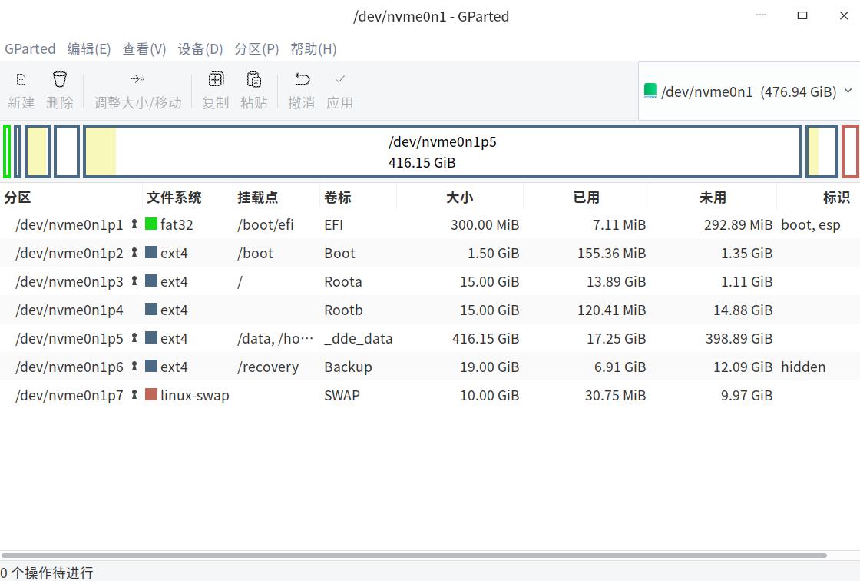Open the GParted menu

30,48
